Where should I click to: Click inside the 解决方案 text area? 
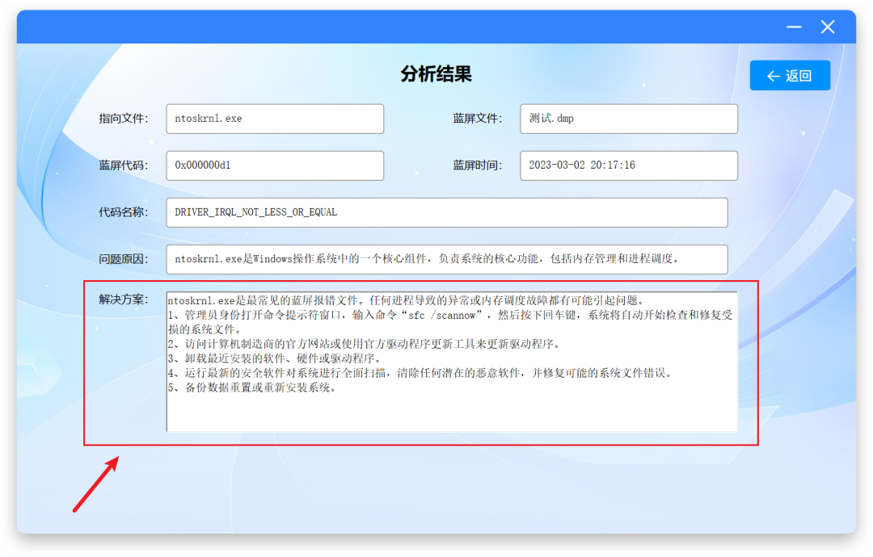click(x=452, y=362)
